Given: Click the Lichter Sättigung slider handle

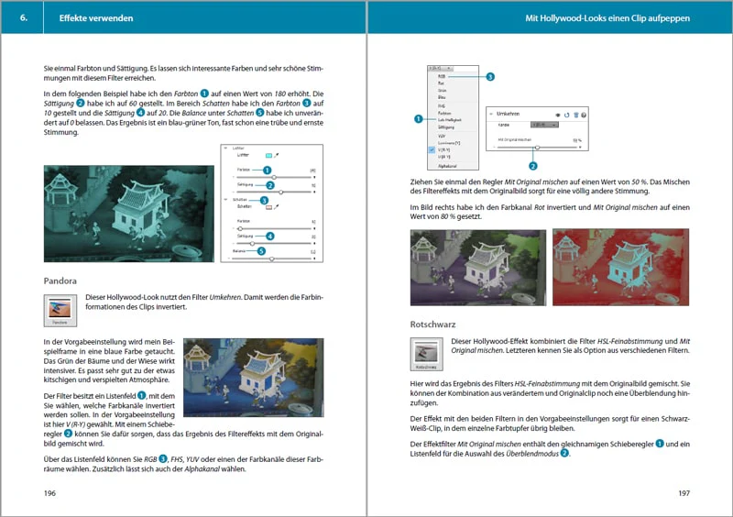Looking at the screenshot, I should tap(281, 192).
